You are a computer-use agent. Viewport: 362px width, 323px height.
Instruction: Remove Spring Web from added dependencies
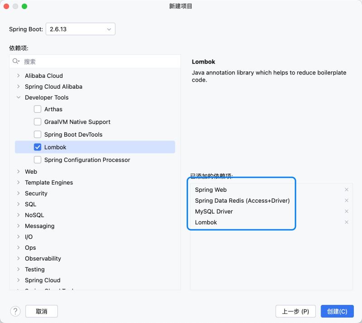pyautogui.click(x=346, y=190)
